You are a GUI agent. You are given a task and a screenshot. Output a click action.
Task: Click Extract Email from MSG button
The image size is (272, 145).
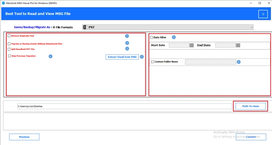point(122,57)
